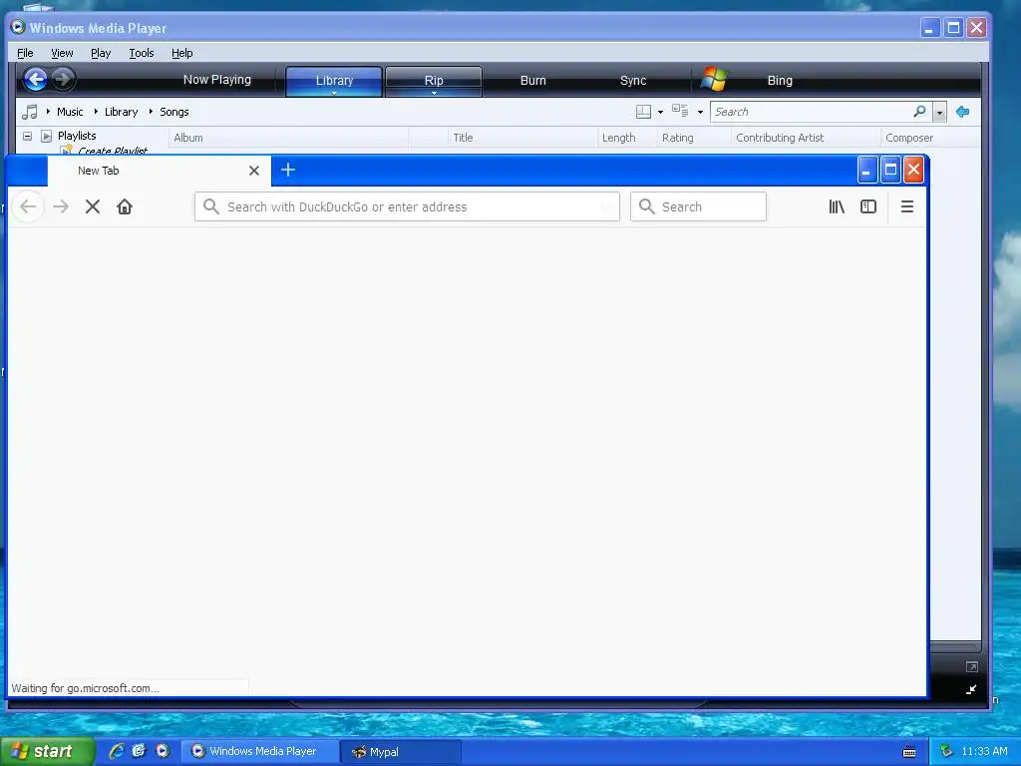Viewport: 1021px width, 766px height.
Task: Click the Playlists icon in the tree
Action: pyautogui.click(x=46, y=136)
